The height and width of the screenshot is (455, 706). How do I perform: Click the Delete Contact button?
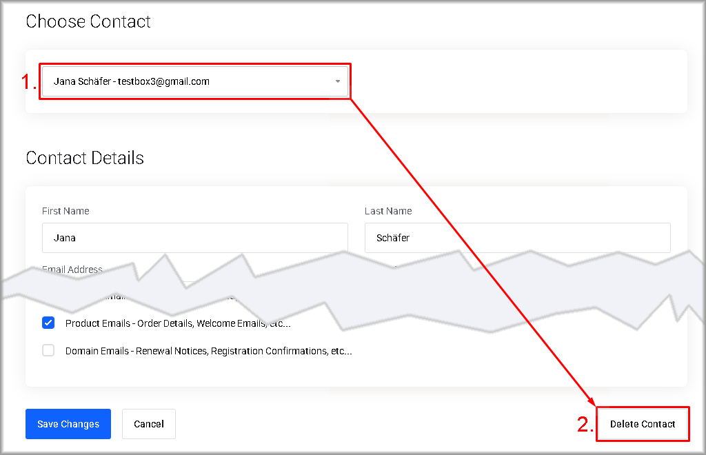pyautogui.click(x=643, y=424)
